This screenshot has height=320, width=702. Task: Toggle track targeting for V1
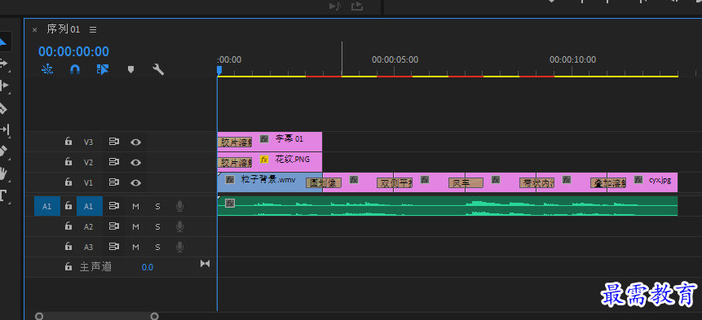click(89, 182)
